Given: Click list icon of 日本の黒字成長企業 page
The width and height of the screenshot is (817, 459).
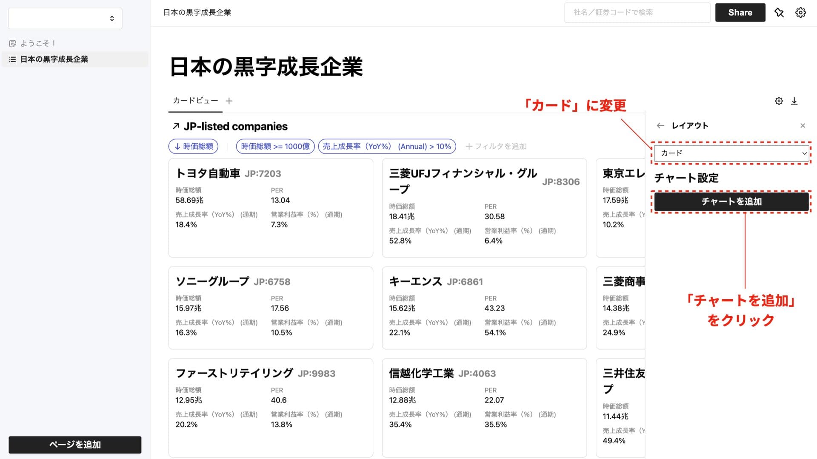Looking at the screenshot, I should click(x=13, y=59).
